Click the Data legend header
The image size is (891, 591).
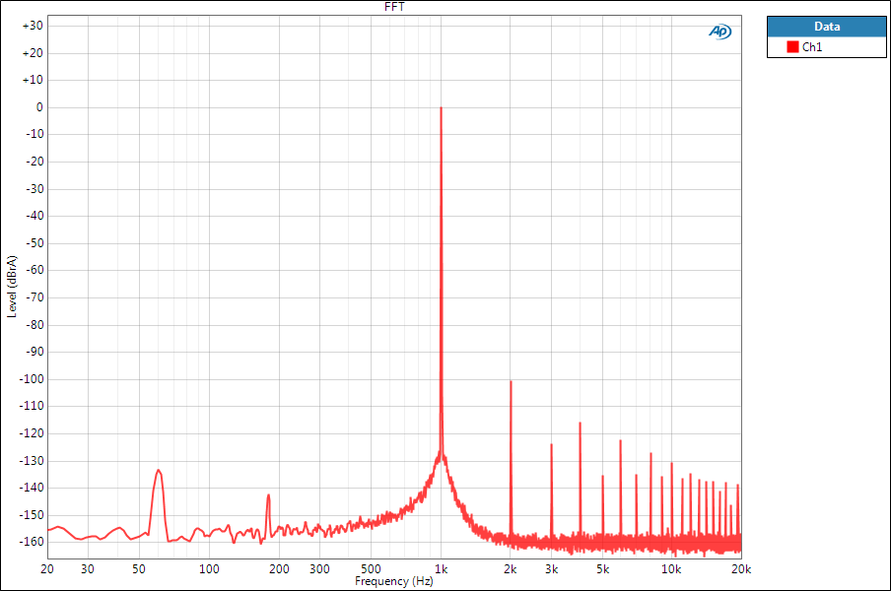click(x=826, y=27)
